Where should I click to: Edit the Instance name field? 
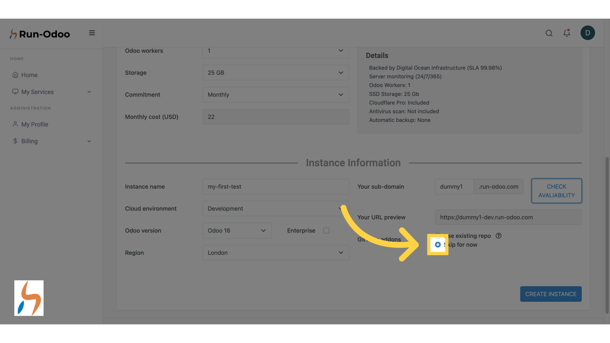[x=276, y=186]
